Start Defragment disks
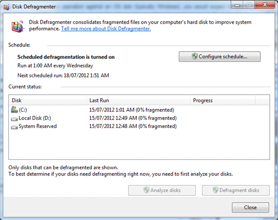 (x=236, y=190)
